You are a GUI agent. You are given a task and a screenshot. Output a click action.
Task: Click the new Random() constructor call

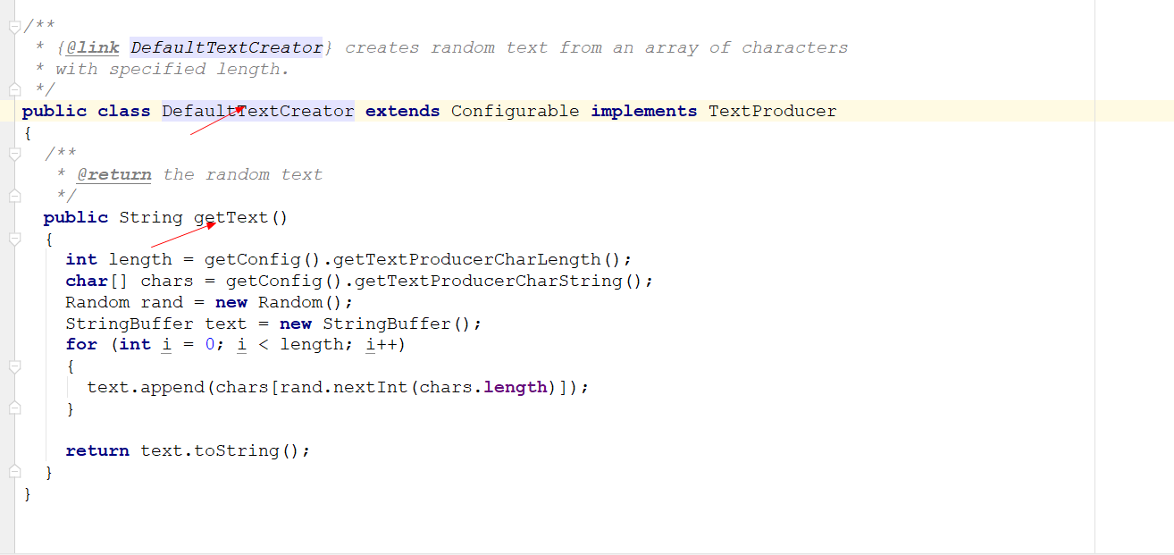279,302
